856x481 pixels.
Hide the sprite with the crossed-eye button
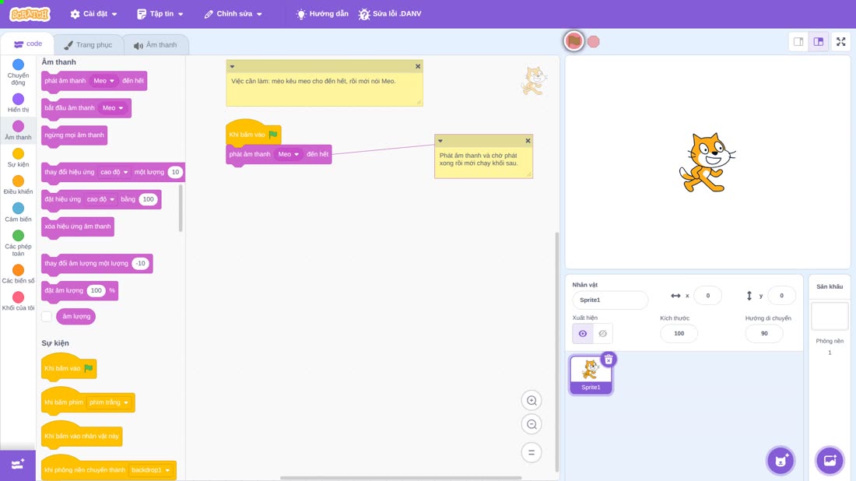(x=602, y=334)
